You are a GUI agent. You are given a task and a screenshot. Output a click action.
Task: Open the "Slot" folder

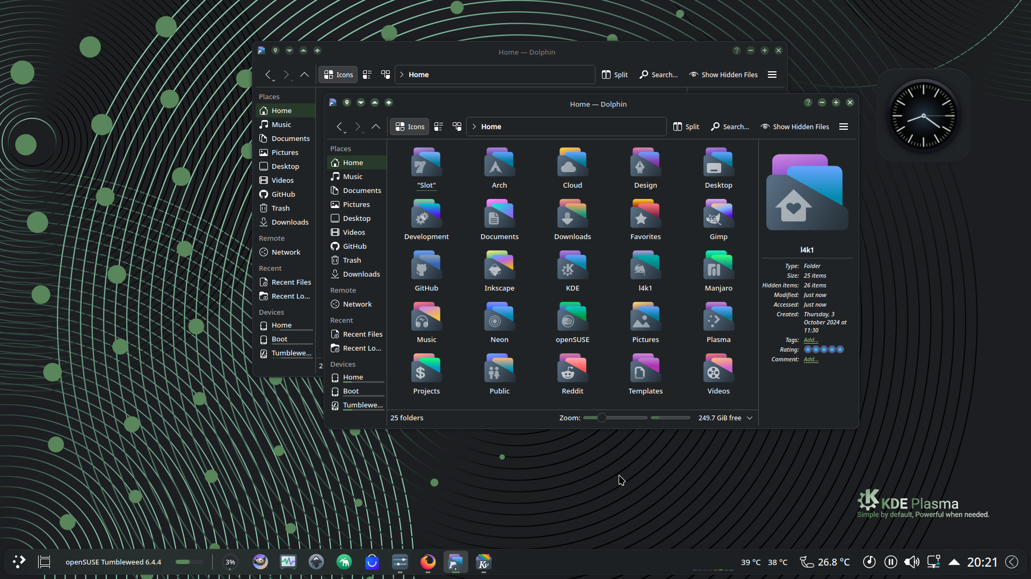click(426, 168)
